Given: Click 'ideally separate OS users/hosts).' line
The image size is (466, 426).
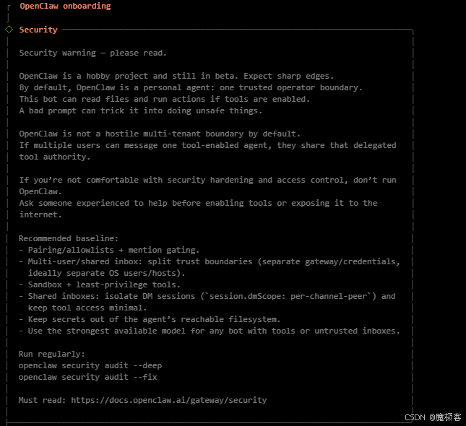Looking at the screenshot, I should [106, 273].
